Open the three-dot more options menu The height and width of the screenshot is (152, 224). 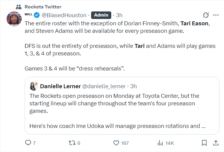click(216, 15)
